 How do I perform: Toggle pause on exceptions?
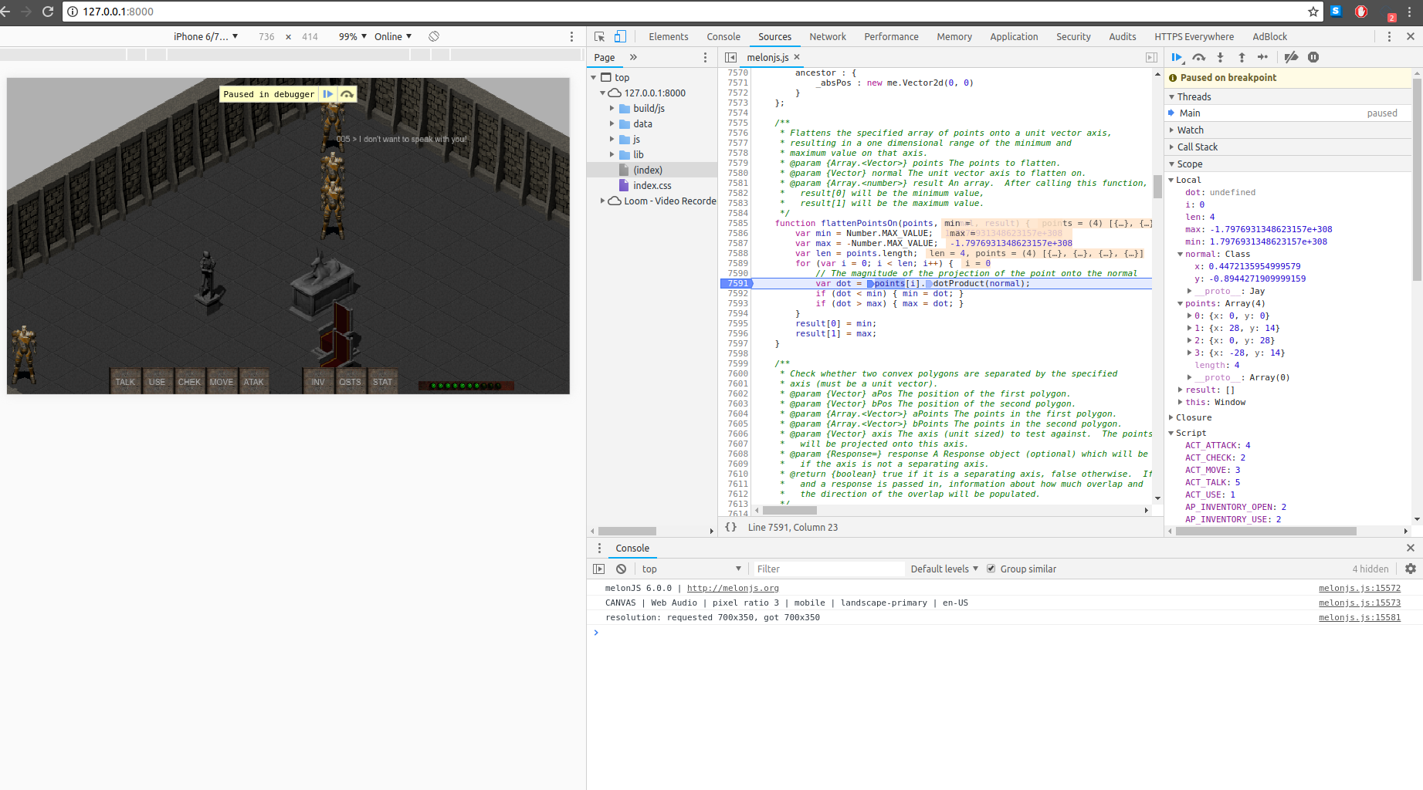pos(1313,57)
